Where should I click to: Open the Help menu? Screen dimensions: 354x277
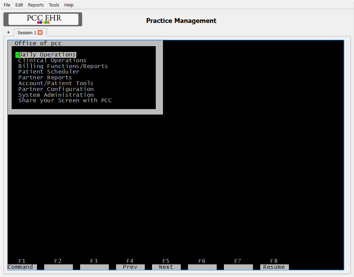coord(69,5)
